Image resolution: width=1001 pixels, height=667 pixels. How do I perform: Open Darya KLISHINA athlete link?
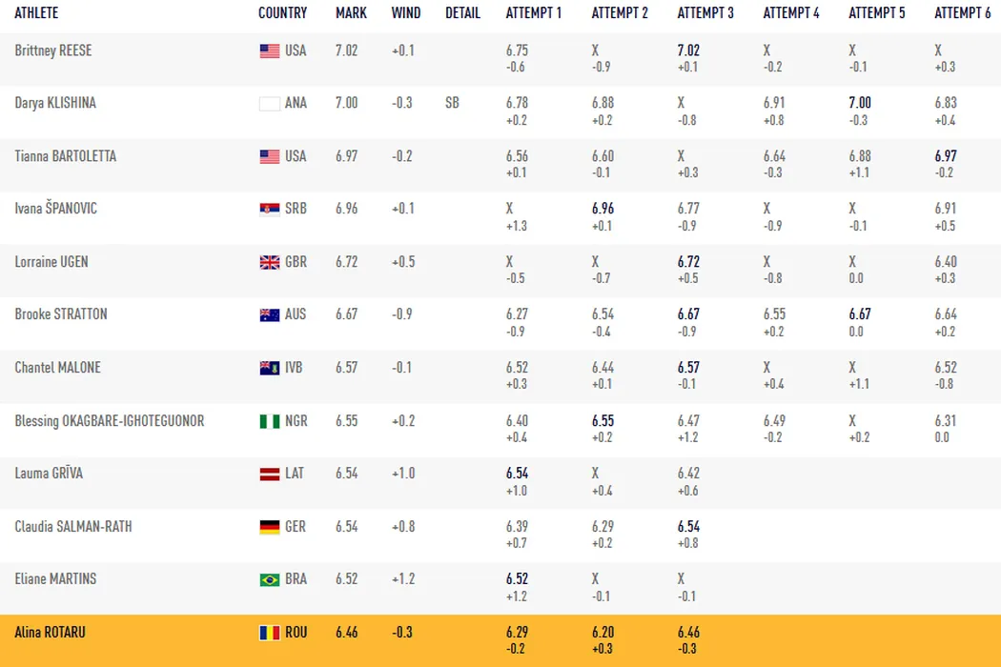pos(55,103)
